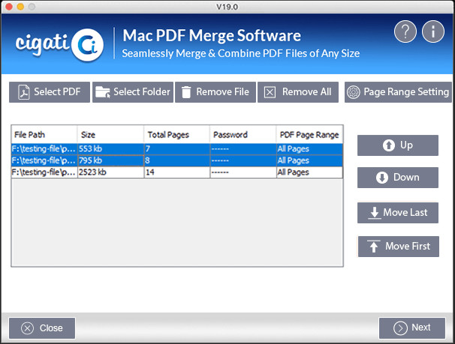Click the File Path column header
Image resolution: width=455 pixels, height=344 pixels.
tap(44, 135)
